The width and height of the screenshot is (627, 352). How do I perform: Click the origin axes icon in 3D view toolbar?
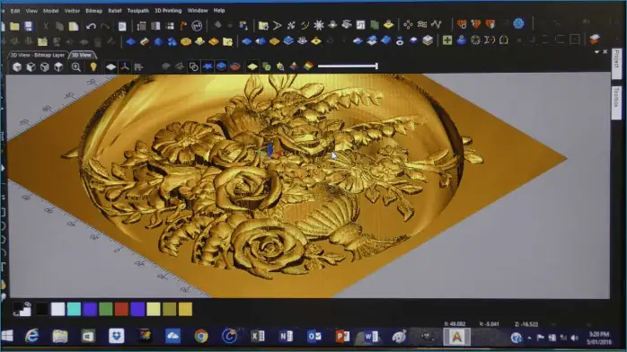coord(125,66)
